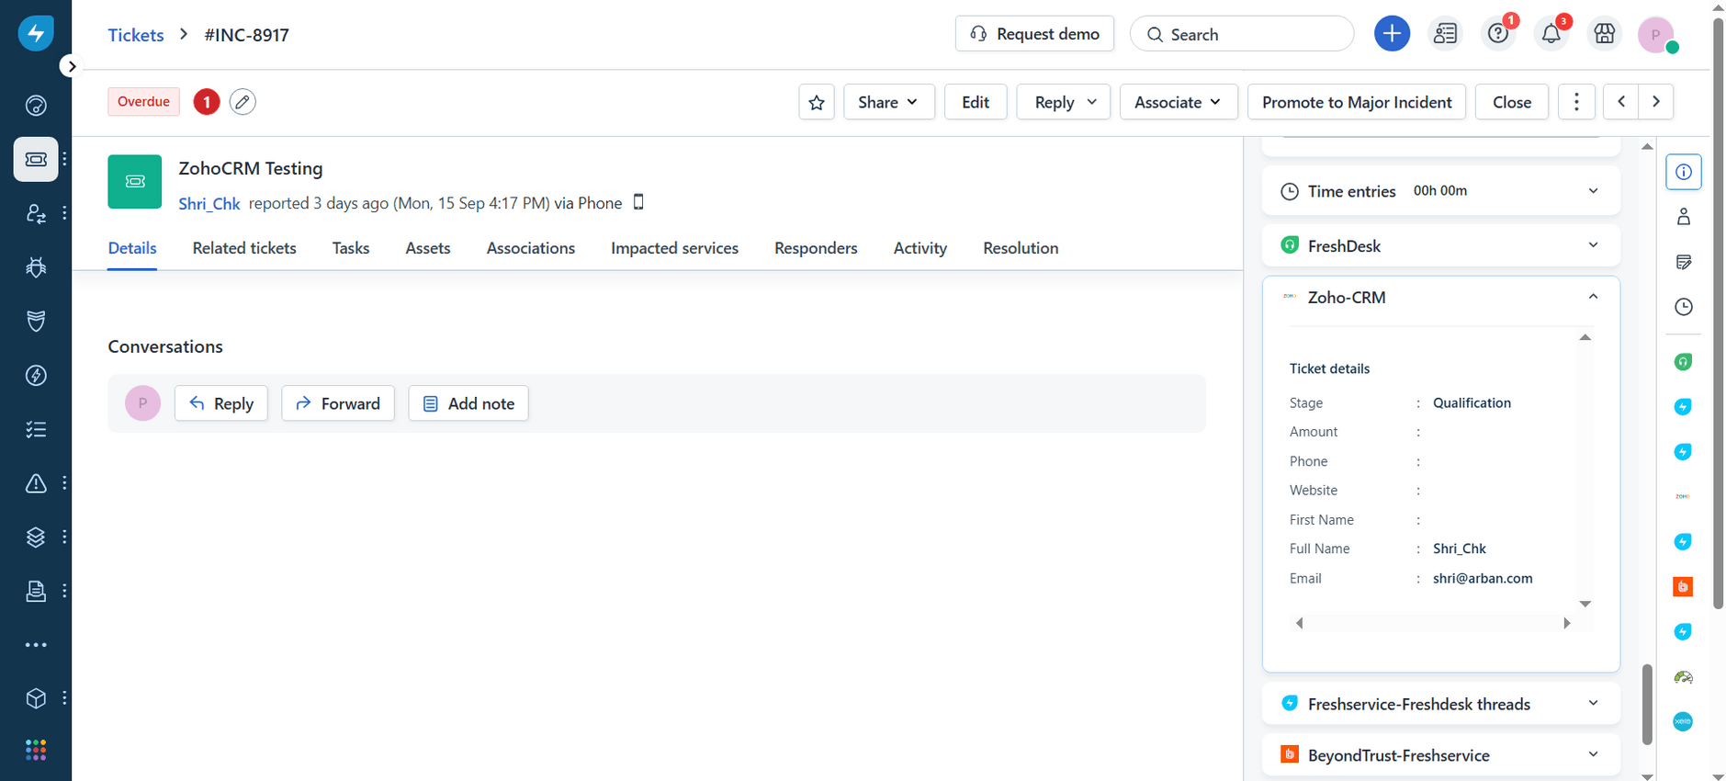Open the help icon with red badge
Viewport: 1726px width, 781px height.
[x=1498, y=34]
